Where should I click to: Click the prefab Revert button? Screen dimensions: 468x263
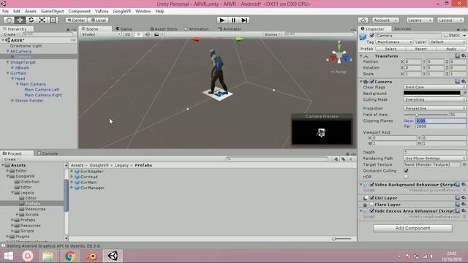(420, 49)
